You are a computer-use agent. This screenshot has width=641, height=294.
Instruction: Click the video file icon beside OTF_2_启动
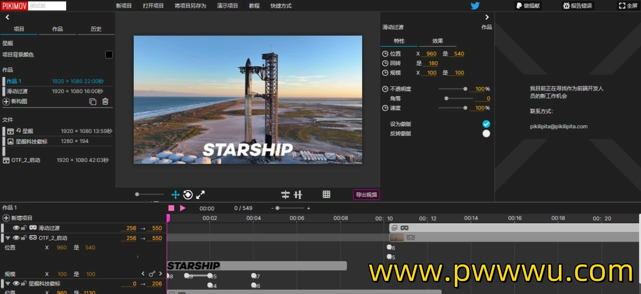(x=7, y=160)
